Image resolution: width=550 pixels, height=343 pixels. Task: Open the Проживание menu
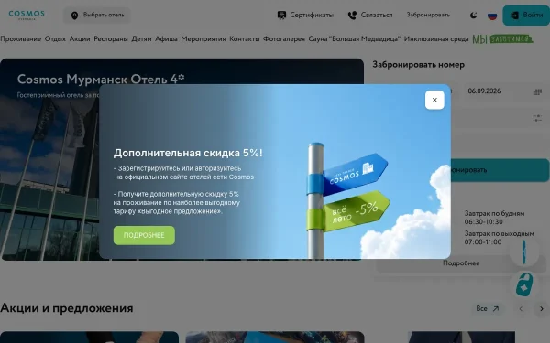(x=21, y=38)
